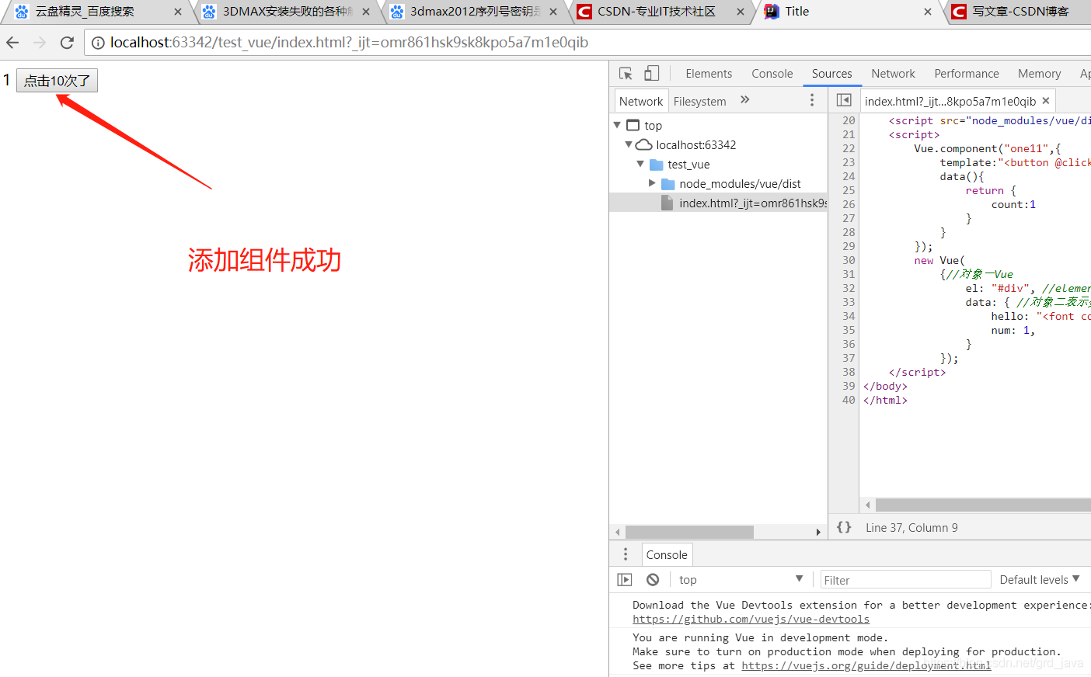Close the 云盘精灵_百度搜索 tab

[x=178, y=12]
